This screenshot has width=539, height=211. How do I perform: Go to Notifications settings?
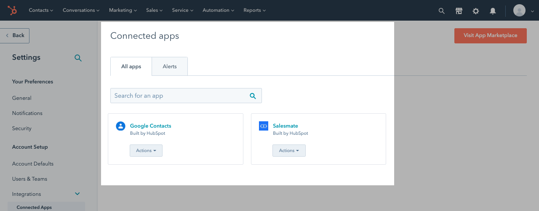tap(27, 113)
